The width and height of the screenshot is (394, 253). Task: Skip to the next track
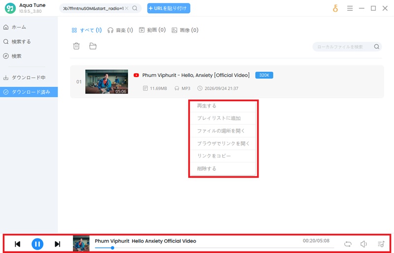click(x=58, y=244)
